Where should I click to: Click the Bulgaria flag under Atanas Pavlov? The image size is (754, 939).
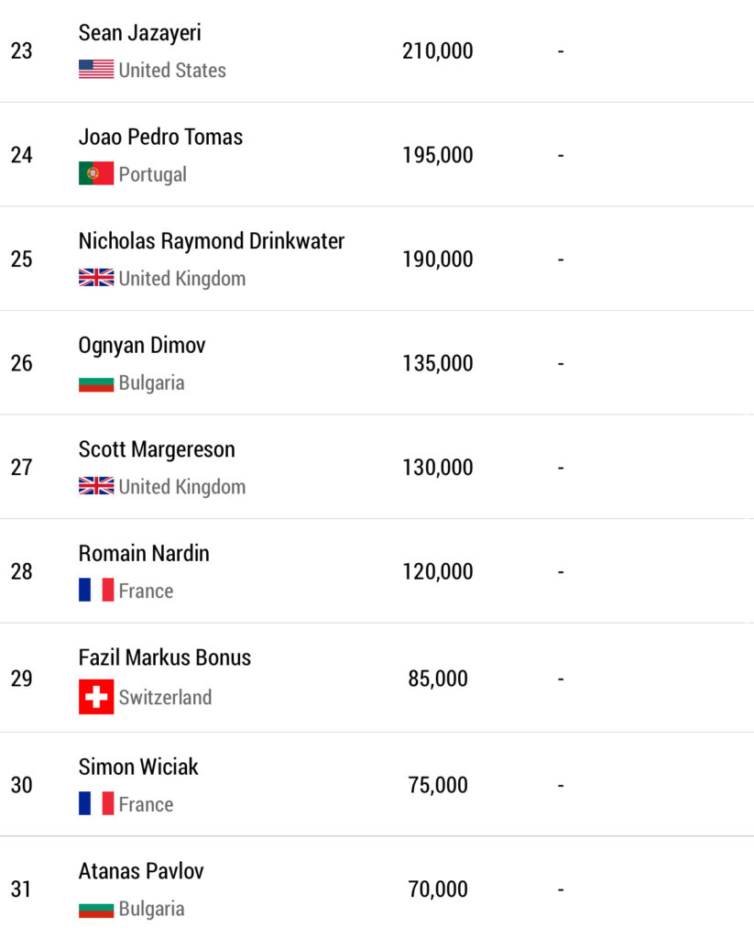96,909
